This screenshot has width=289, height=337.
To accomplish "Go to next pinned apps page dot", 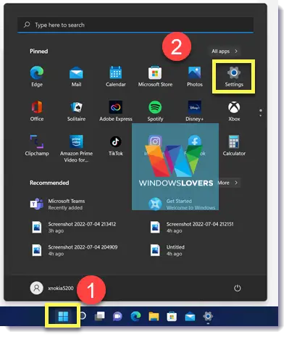I will pos(261,115).
